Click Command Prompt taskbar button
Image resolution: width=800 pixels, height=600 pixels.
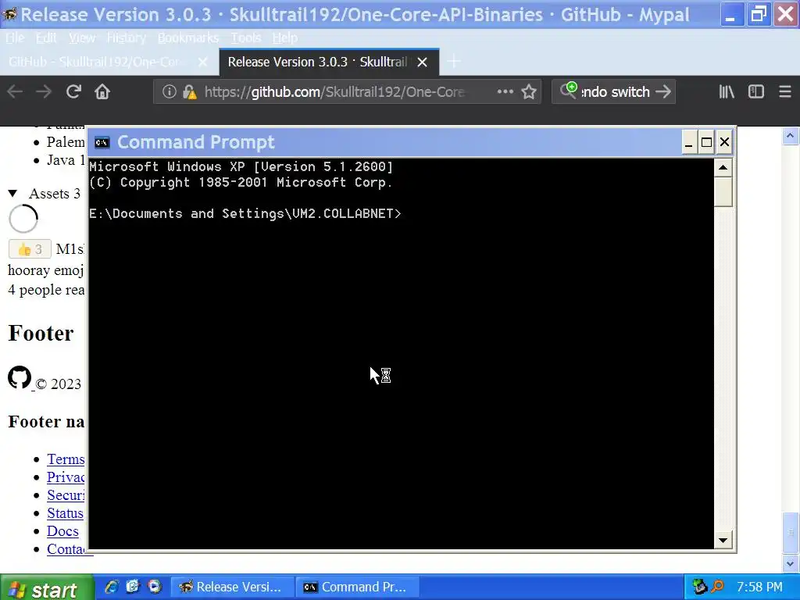pos(359,587)
